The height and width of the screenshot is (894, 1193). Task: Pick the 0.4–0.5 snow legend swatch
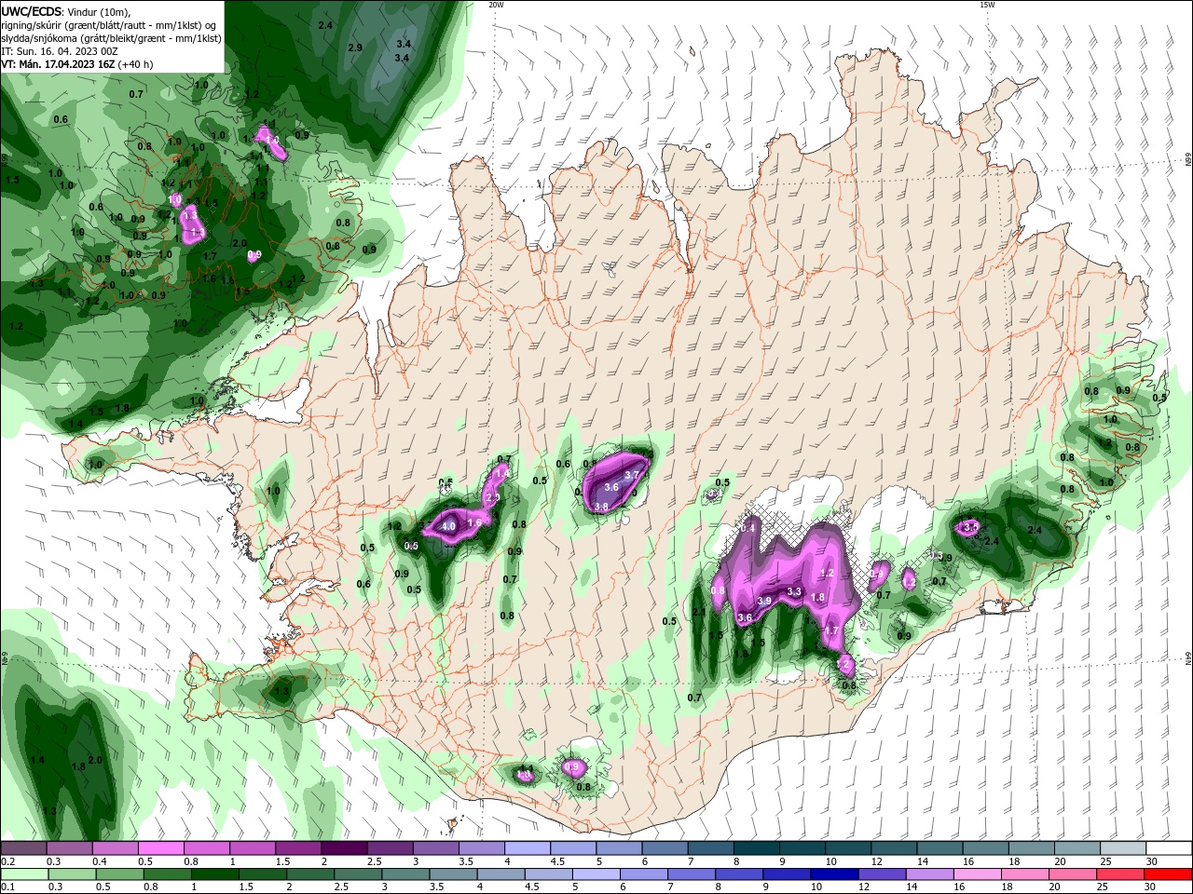(117, 848)
